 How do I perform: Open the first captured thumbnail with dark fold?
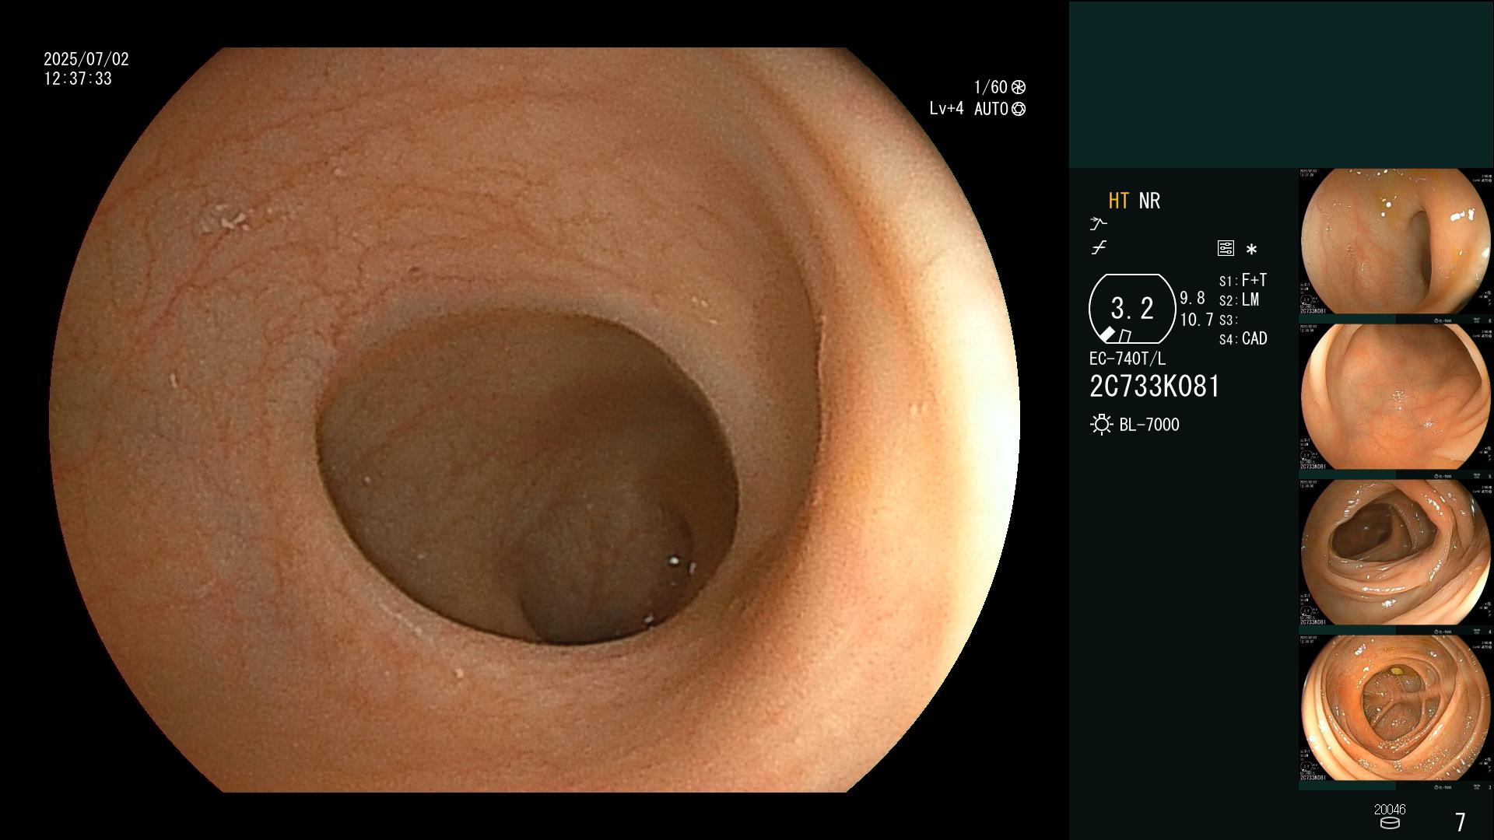click(x=1396, y=242)
